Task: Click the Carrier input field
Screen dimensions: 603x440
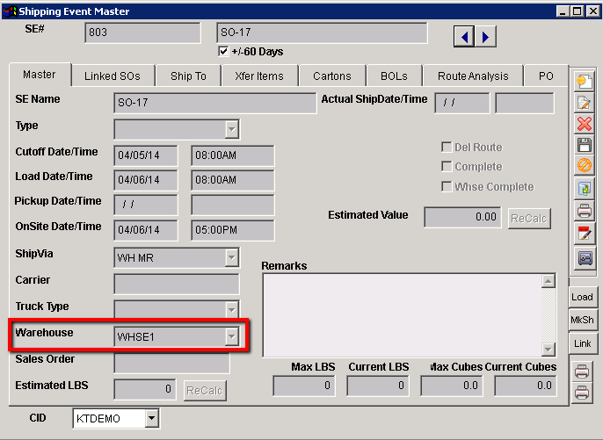Action: [176, 284]
